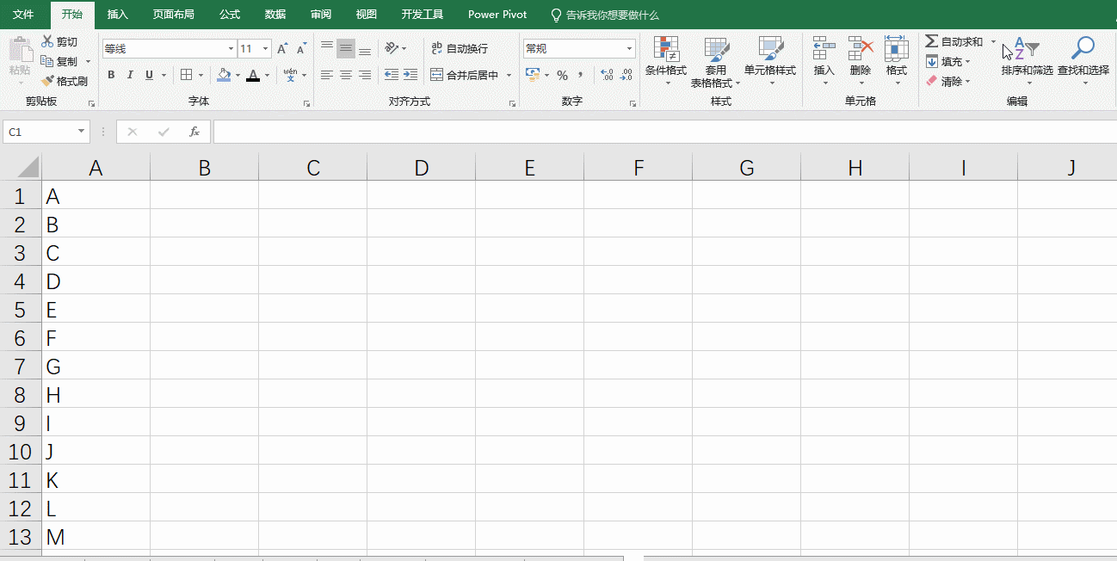Switch to the 插入 ribbon tab
Viewport: 1117px width, 561px height.
tap(117, 14)
